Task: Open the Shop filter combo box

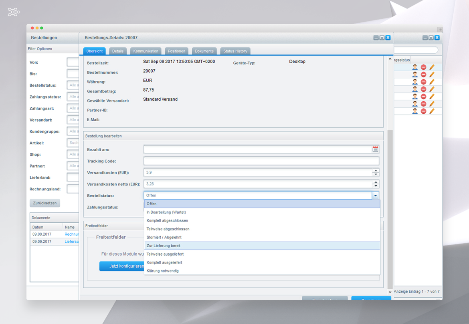Action: 73,154
